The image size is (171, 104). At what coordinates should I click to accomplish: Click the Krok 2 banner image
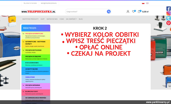[x=100, y=41]
